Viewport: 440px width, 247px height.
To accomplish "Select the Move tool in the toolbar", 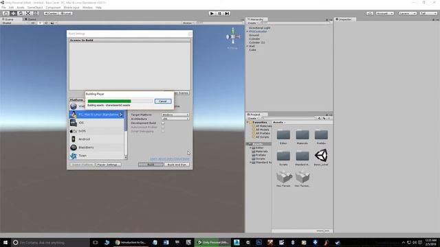I will point(13,14).
